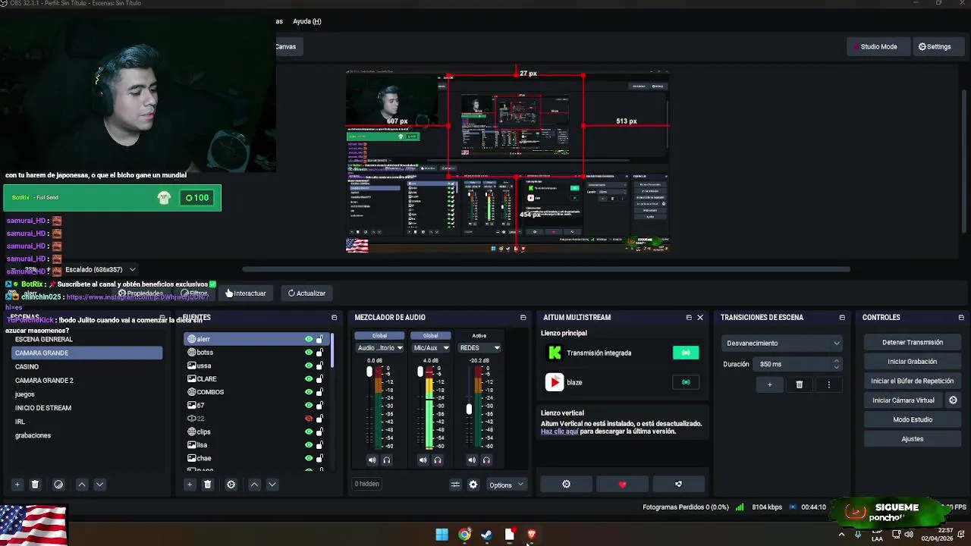This screenshot has height=546, width=971.
Task: Add a new scene with plus icon
Action: click(17, 485)
